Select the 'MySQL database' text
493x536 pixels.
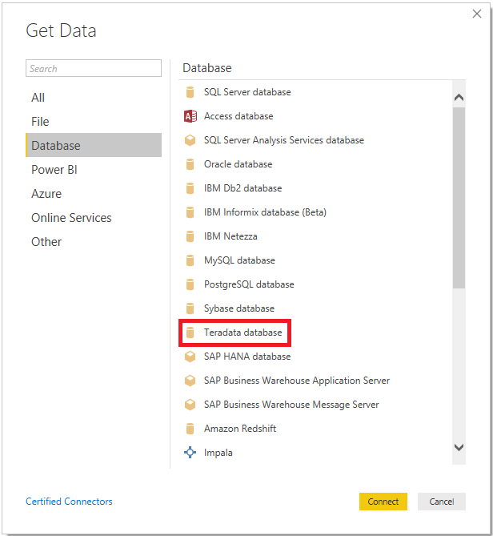[x=239, y=260]
